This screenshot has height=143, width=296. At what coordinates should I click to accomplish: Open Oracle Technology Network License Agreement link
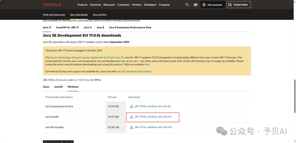(87, 57)
